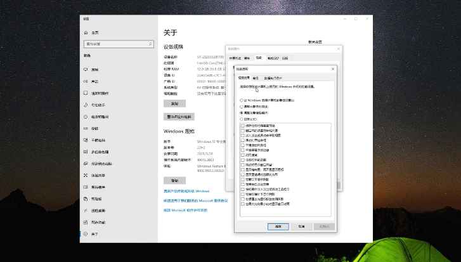The width and height of the screenshot is (461, 262).
Task: Enable 窗口内的动画控件和元素 checkbox
Action: 243,131
